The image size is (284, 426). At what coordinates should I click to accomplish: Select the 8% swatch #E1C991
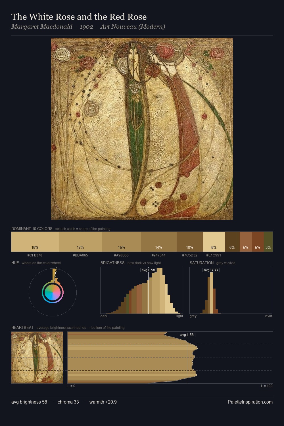click(214, 242)
